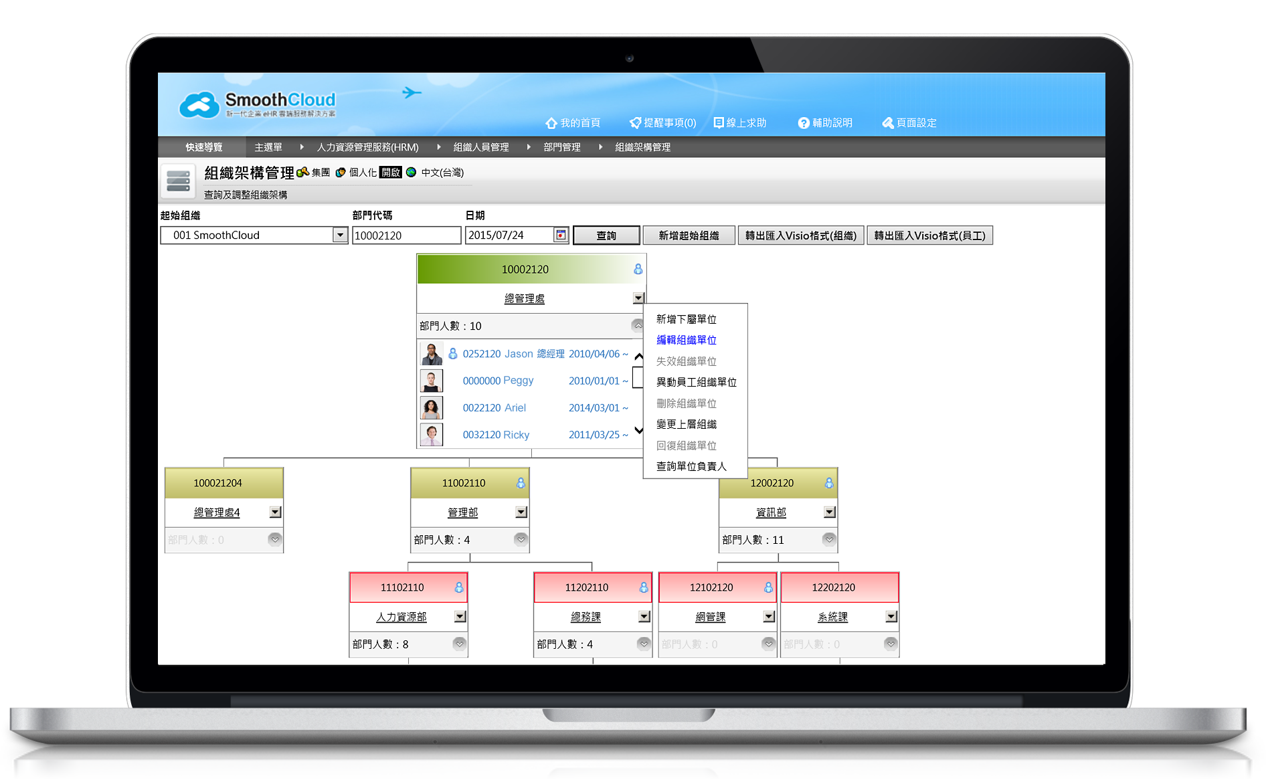Click the SmoothCloud logo
The width and height of the screenshot is (1266, 780).
click(258, 105)
